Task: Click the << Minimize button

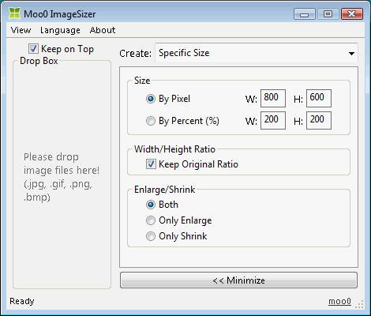Action: tap(238, 280)
